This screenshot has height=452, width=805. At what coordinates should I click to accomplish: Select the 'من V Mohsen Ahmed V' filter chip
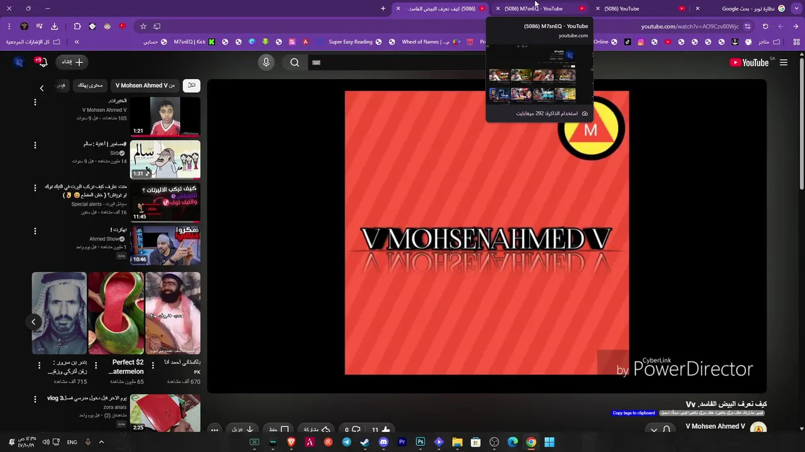(145, 85)
